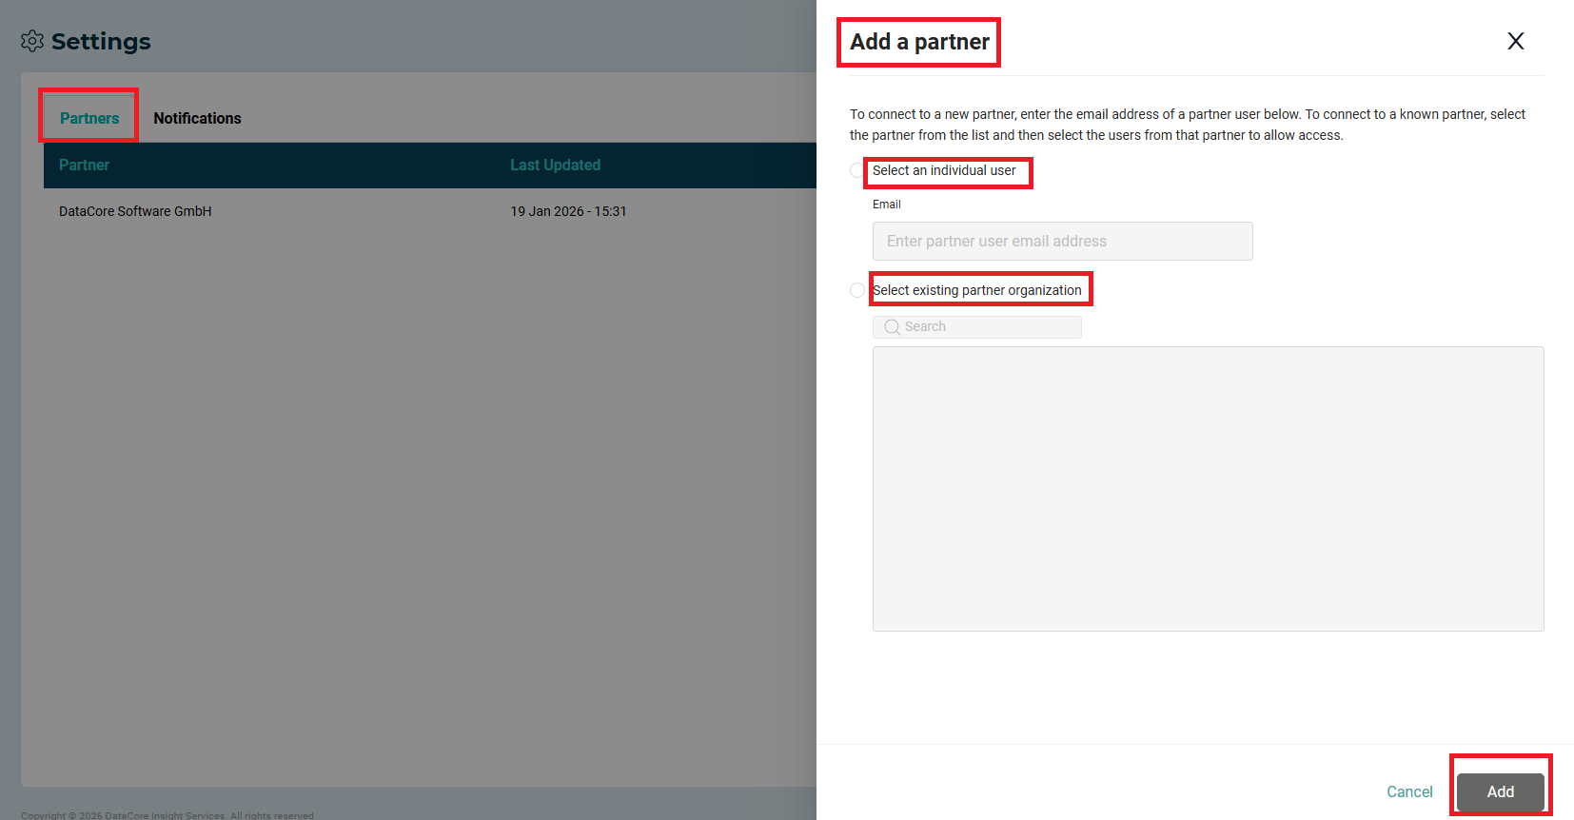Click the Email label above the address field
The height and width of the screenshot is (820, 1574).
point(886,205)
